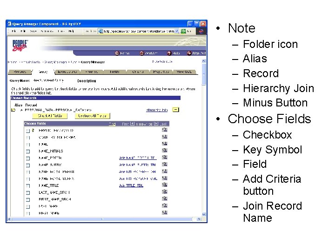Click the Help icon in header bar
The image size is (335, 251).
coord(169,53)
